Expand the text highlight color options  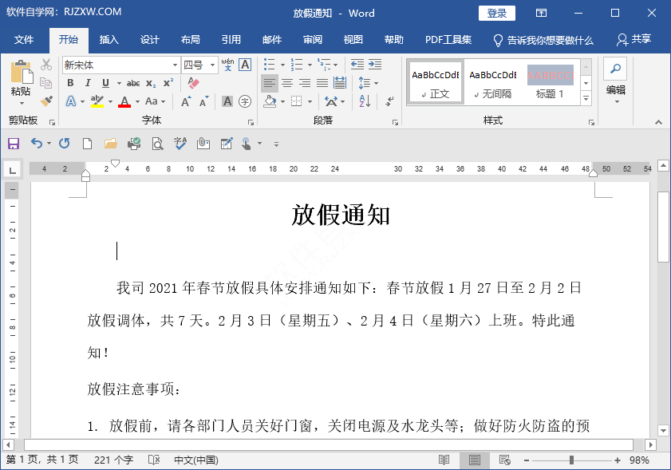tap(109, 100)
